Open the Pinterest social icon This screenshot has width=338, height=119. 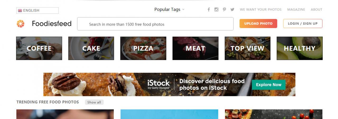(x=224, y=10)
